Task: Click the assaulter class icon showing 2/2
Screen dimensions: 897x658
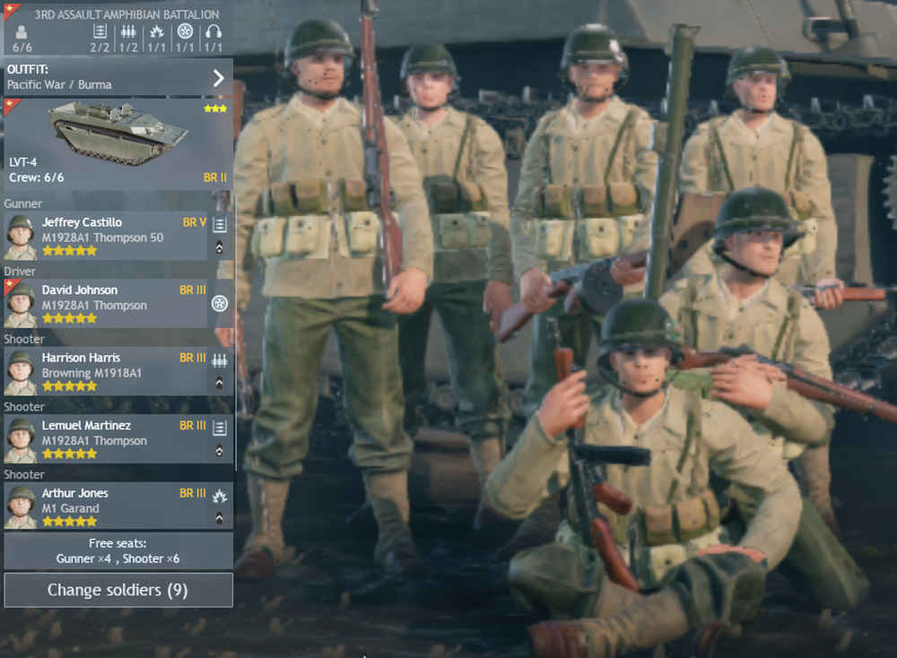Action: point(100,32)
